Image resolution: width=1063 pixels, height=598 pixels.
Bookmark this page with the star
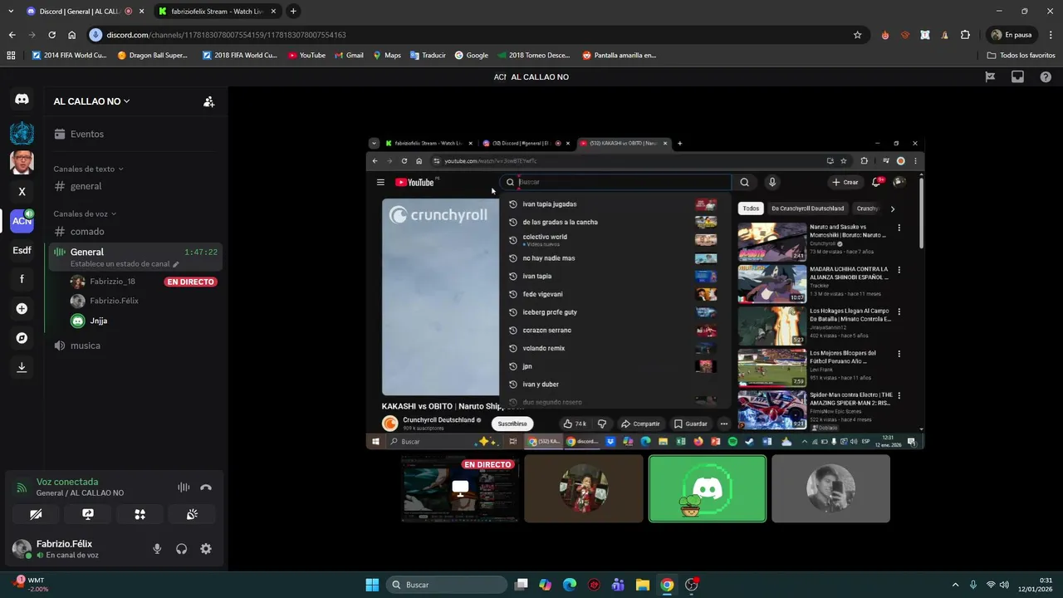[857, 35]
